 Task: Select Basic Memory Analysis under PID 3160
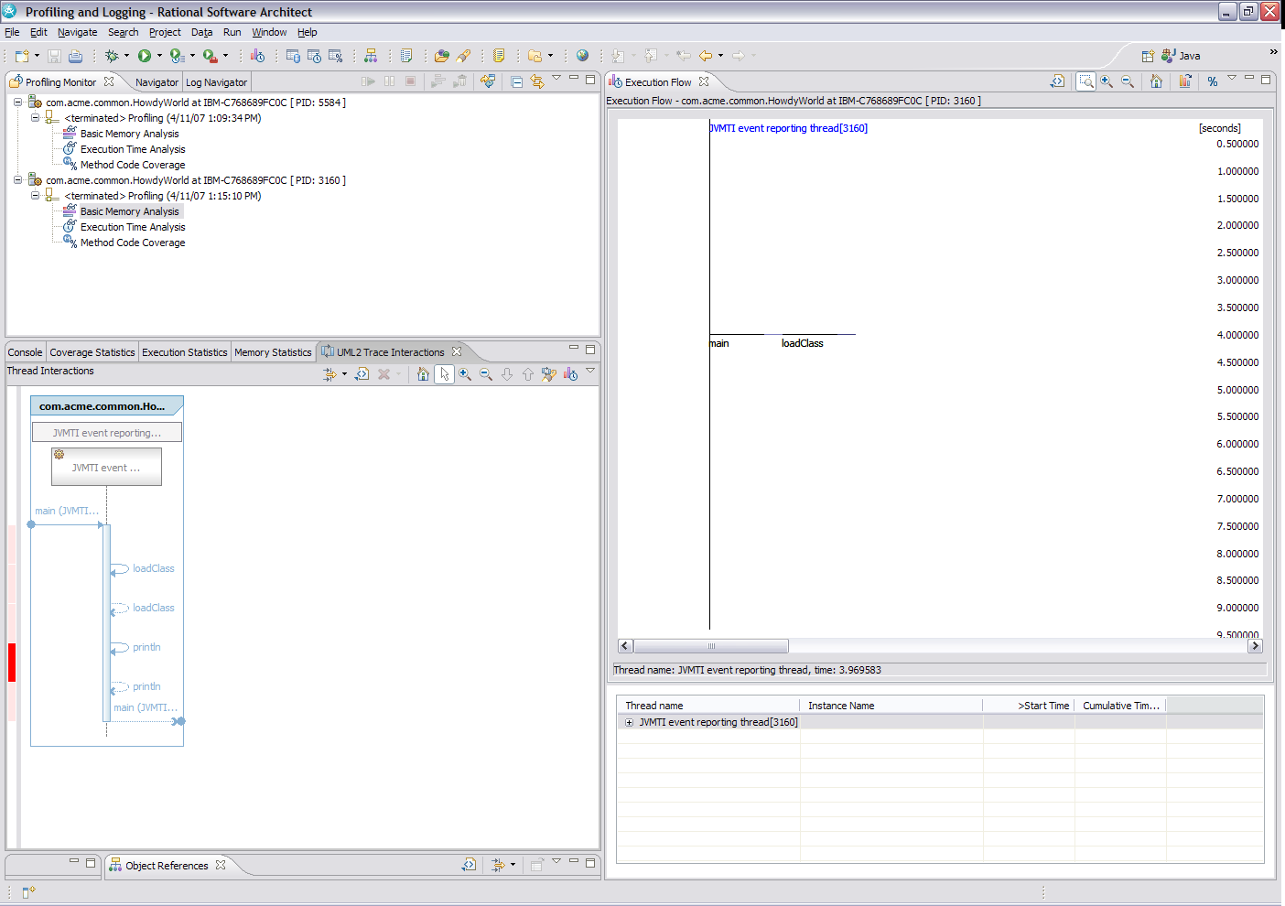(130, 211)
